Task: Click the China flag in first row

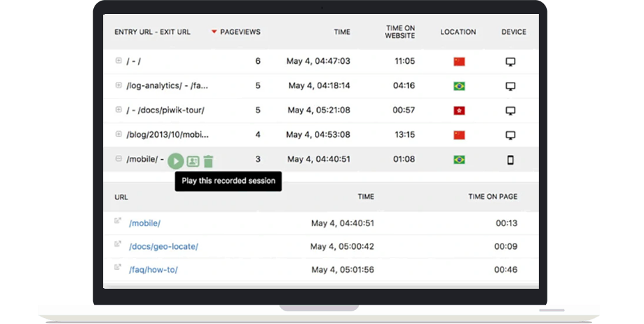Action: [459, 61]
